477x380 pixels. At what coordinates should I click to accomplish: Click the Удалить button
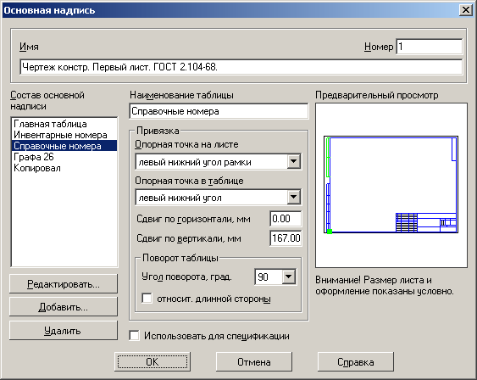click(x=64, y=330)
